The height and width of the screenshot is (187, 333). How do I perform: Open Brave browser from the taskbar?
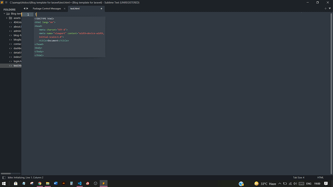87,183
